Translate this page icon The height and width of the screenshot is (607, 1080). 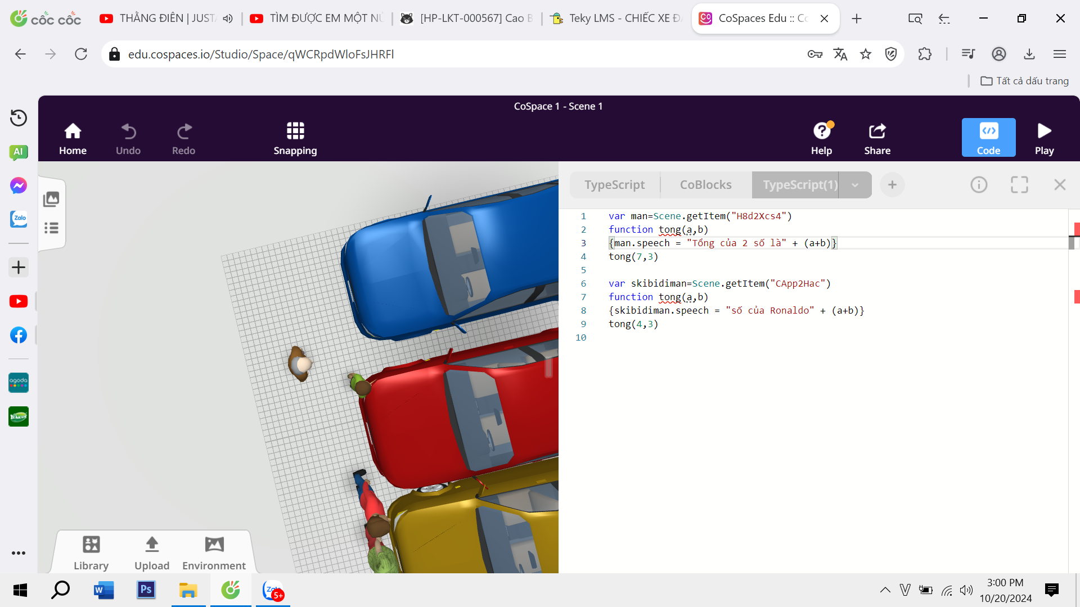840,54
